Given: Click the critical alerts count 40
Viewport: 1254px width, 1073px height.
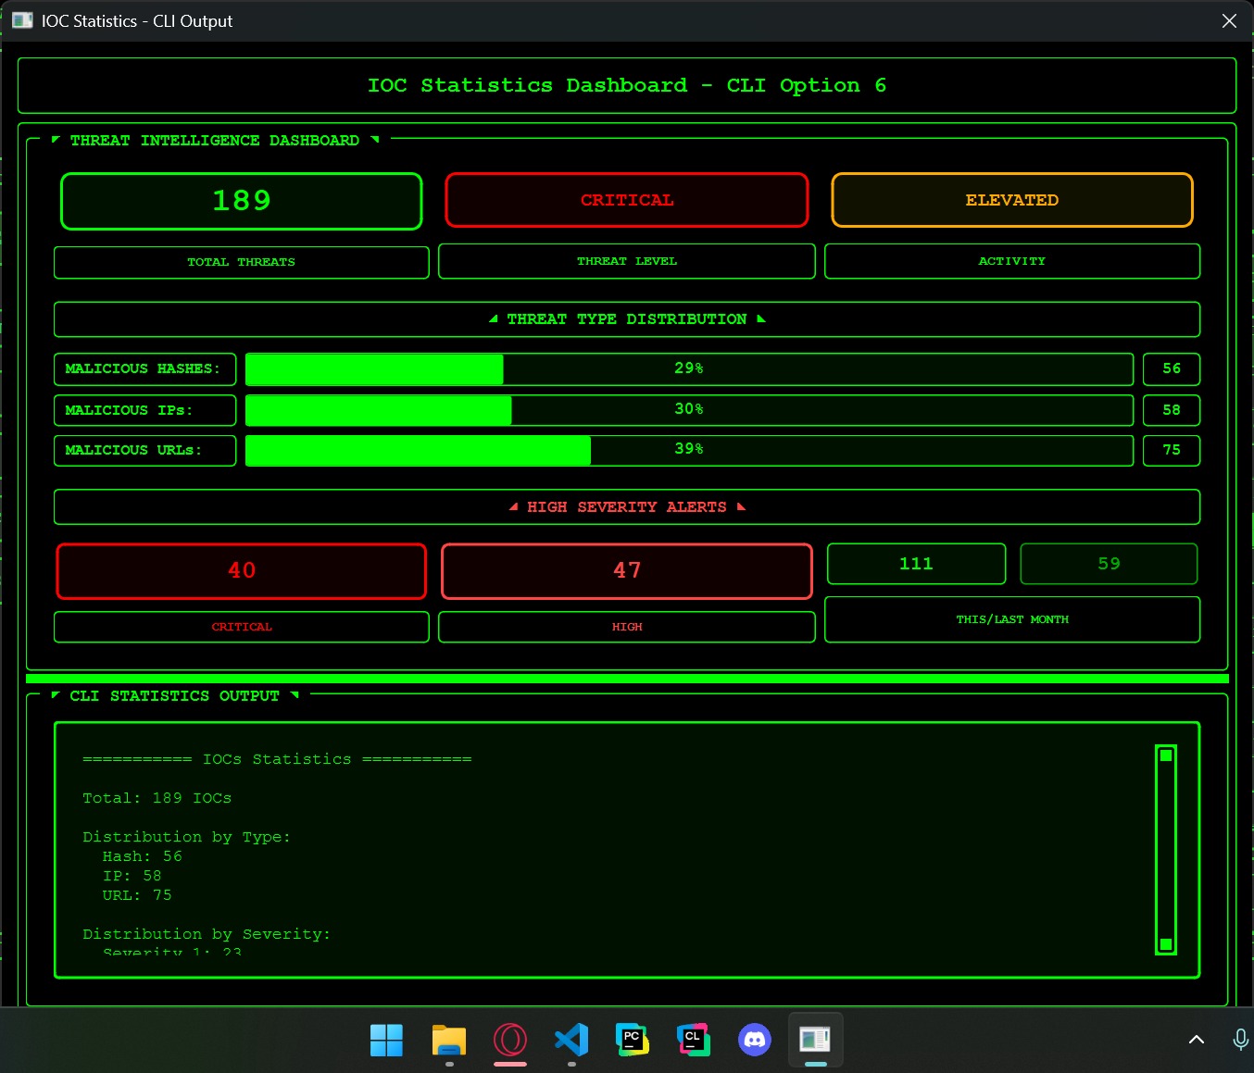Looking at the screenshot, I should click(241, 571).
